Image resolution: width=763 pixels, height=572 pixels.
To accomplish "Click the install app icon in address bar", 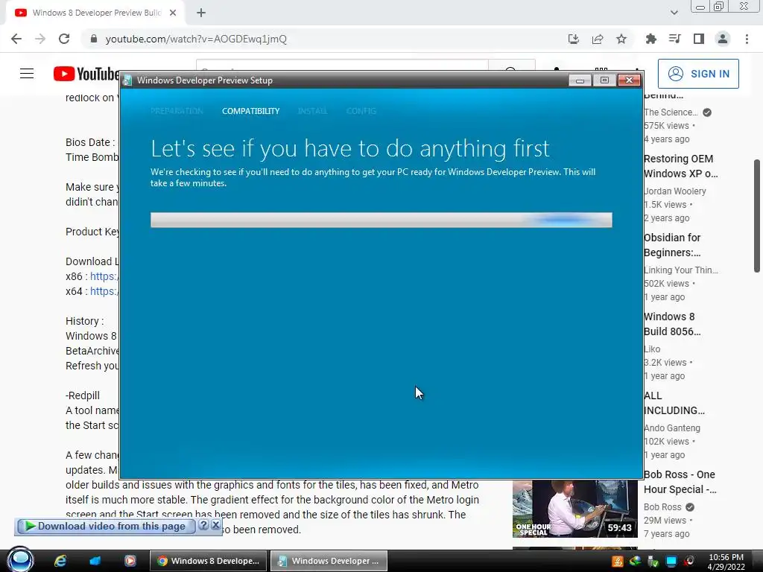I will click(x=574, y=39).
